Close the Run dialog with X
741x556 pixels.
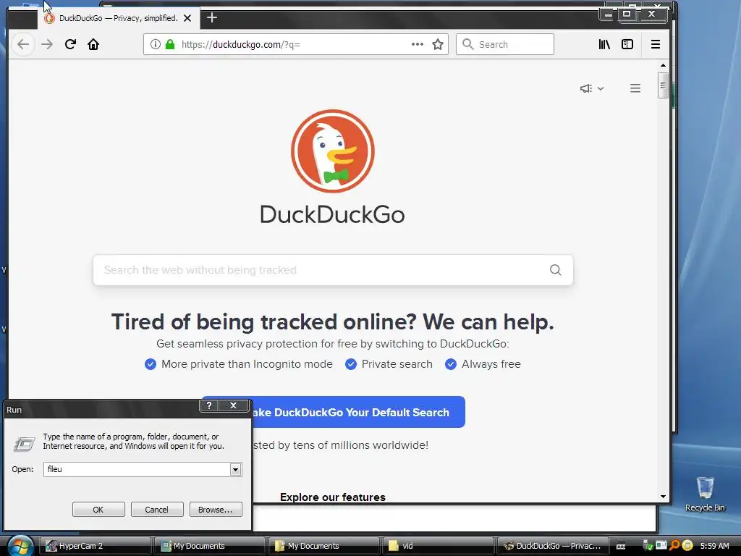[234, 405]
